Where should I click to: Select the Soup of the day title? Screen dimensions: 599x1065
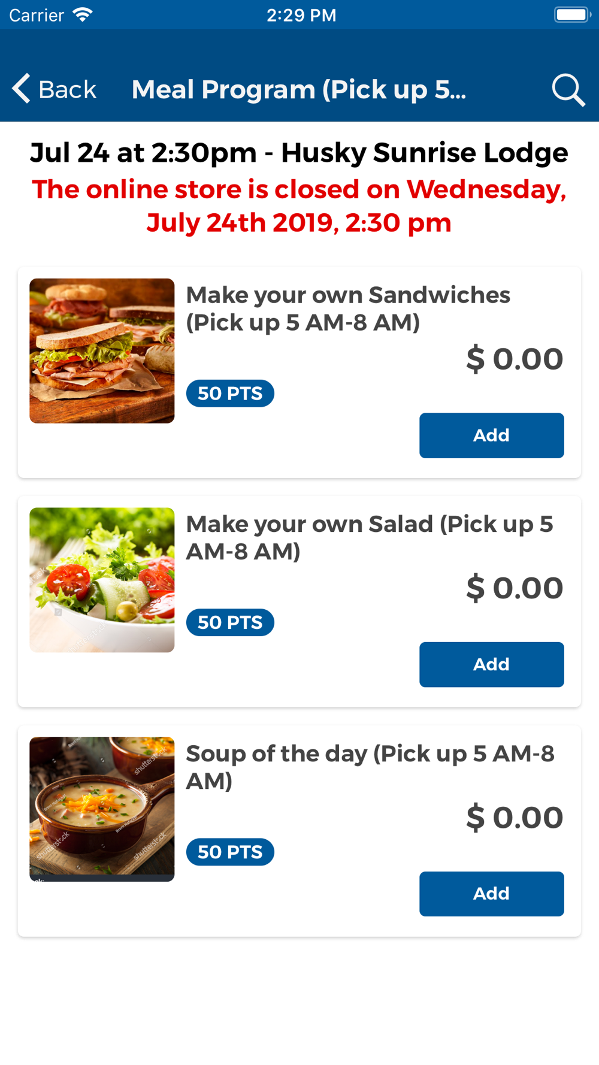(370, 767)
